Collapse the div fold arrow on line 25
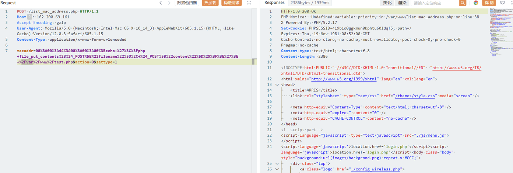Screen dimensions: 513x173 tap(277, 163)
